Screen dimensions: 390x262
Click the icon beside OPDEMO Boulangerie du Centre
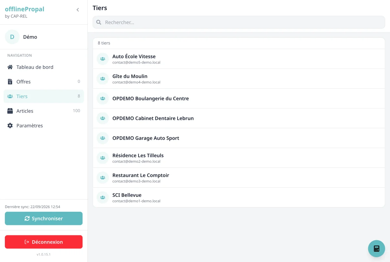(103, 99)
